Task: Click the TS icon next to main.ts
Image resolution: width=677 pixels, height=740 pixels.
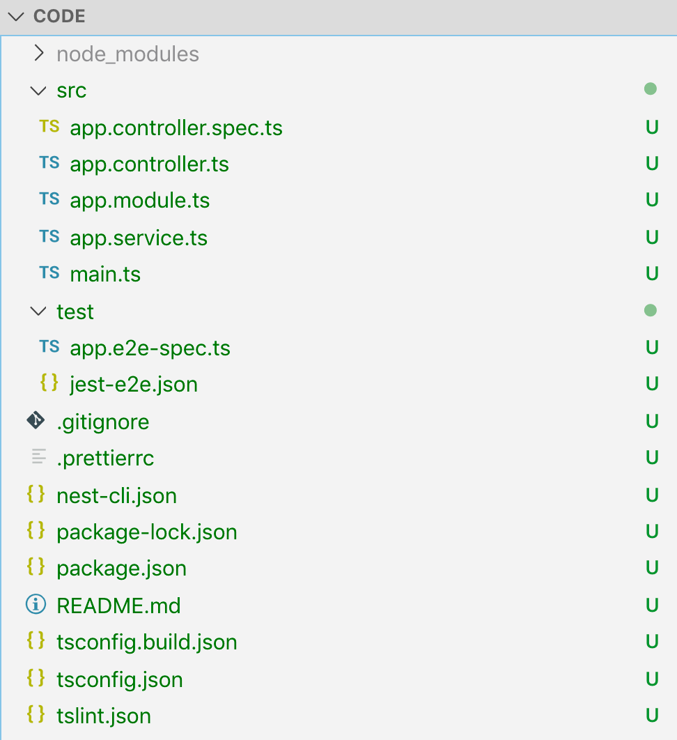Action: point(49,272)
